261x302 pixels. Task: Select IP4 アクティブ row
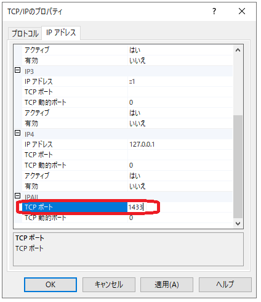(x=127, y=176)
